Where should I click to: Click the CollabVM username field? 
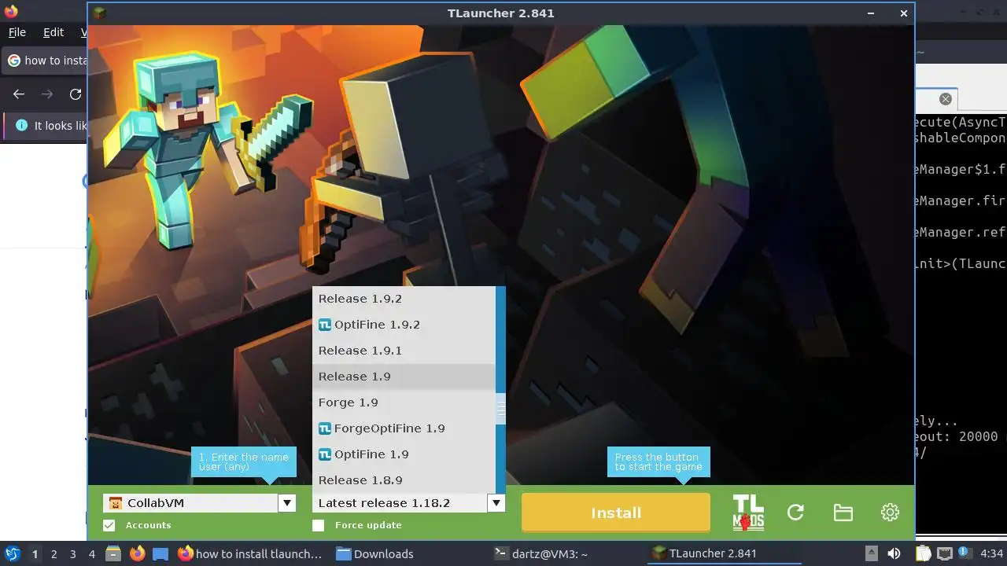190,503
